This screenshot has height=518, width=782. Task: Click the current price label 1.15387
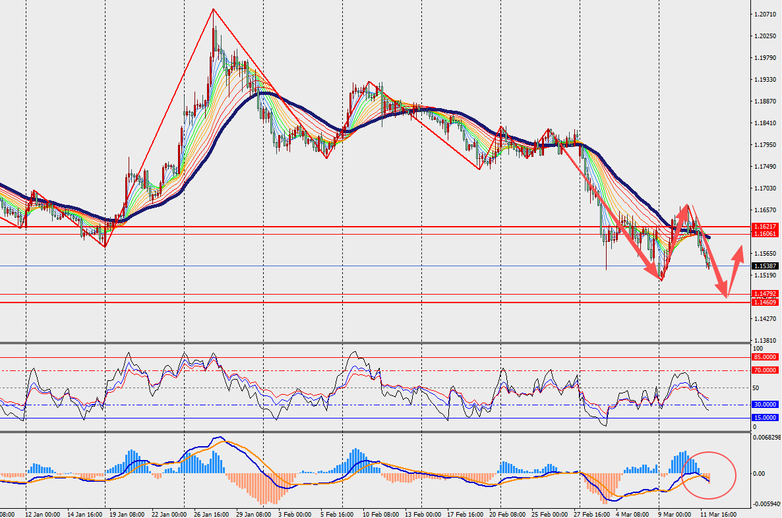point(764,266)
